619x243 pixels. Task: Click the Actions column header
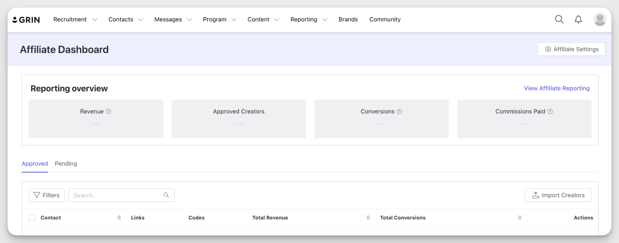tap(583, 218)
